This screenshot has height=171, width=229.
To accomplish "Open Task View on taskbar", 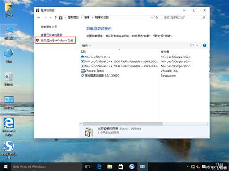I will 88,167.
